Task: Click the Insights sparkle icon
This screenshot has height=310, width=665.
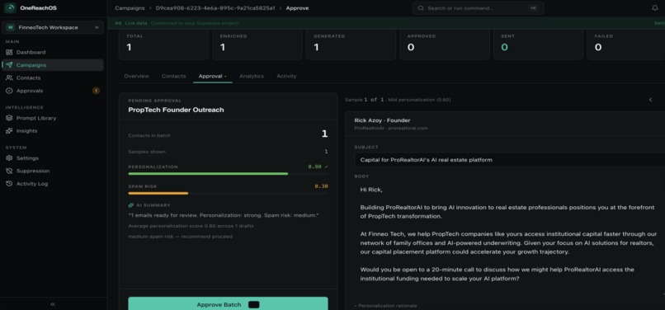Action: [9, 131]
